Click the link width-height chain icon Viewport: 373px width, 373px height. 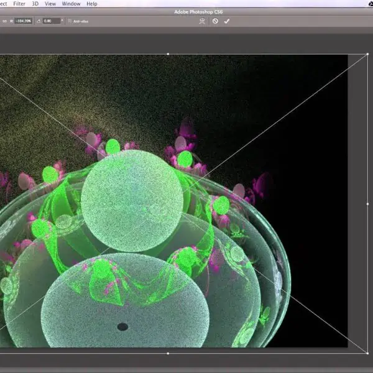(4, 21)
